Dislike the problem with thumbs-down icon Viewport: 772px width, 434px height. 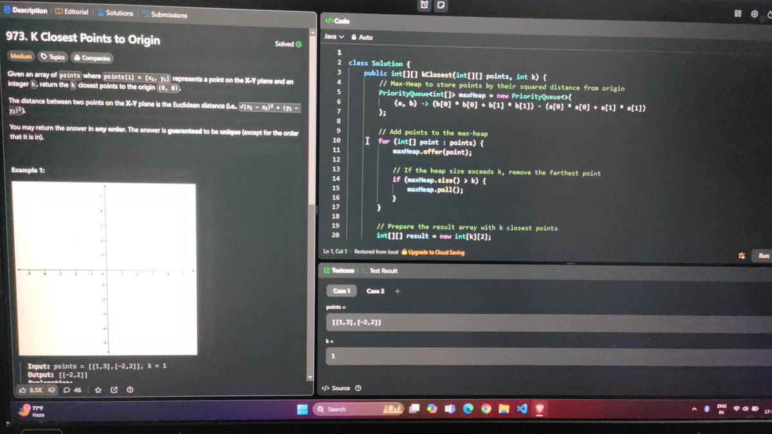coord(53,390)
